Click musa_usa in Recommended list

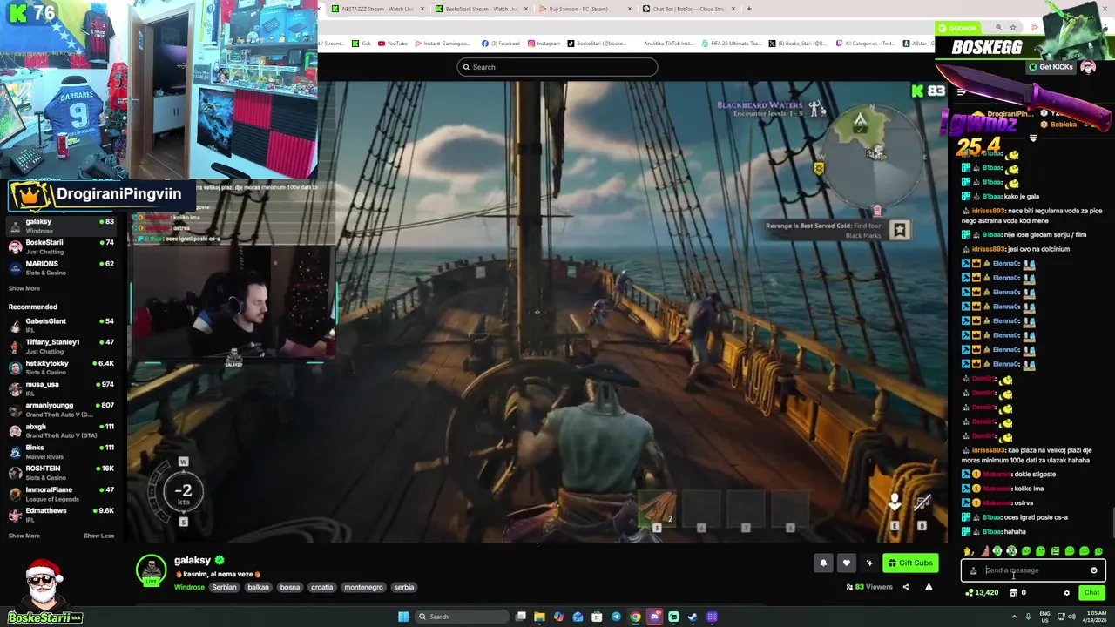61,388
